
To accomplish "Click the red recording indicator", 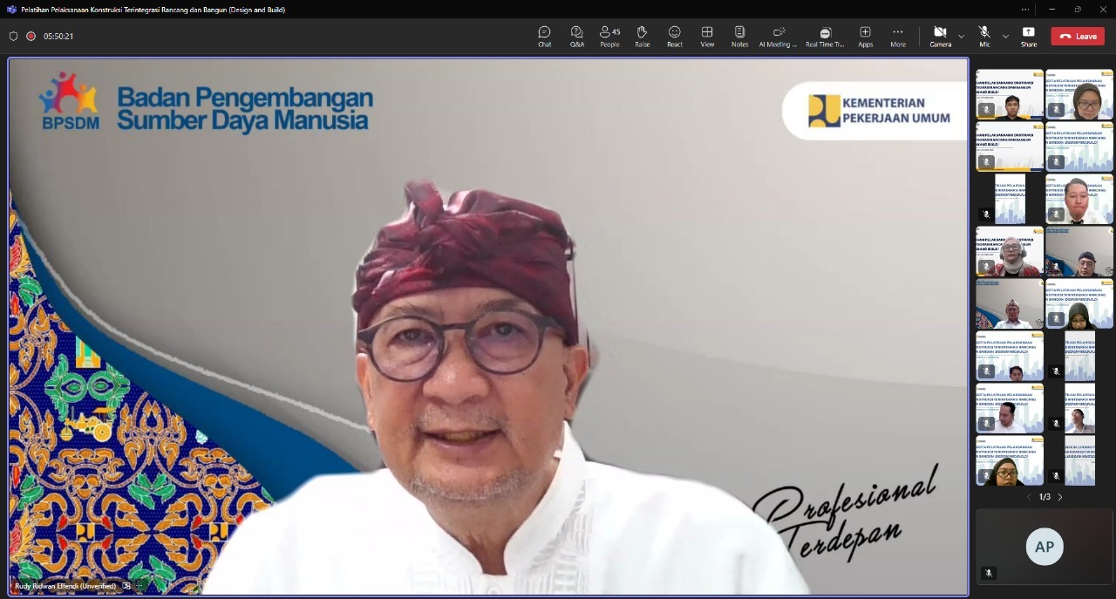I will [x=31, y=36].
